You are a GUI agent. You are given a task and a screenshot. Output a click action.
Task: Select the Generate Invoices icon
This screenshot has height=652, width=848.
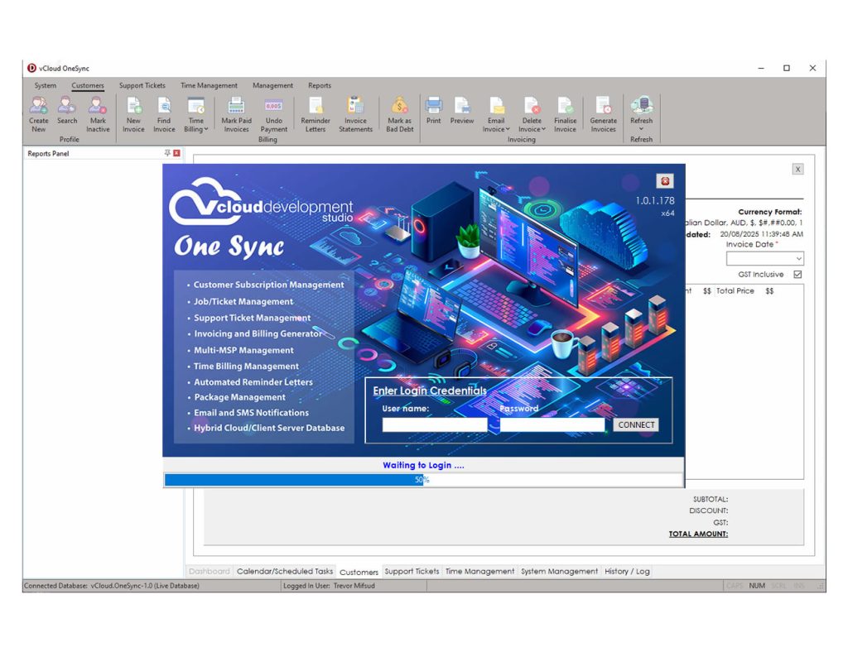[603, 107]
